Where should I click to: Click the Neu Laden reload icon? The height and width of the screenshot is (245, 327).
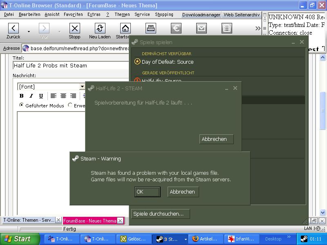(100, 28)
